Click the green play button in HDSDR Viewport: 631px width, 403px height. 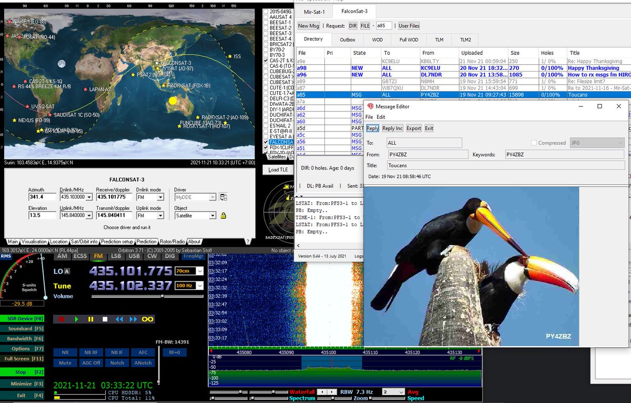76,319
